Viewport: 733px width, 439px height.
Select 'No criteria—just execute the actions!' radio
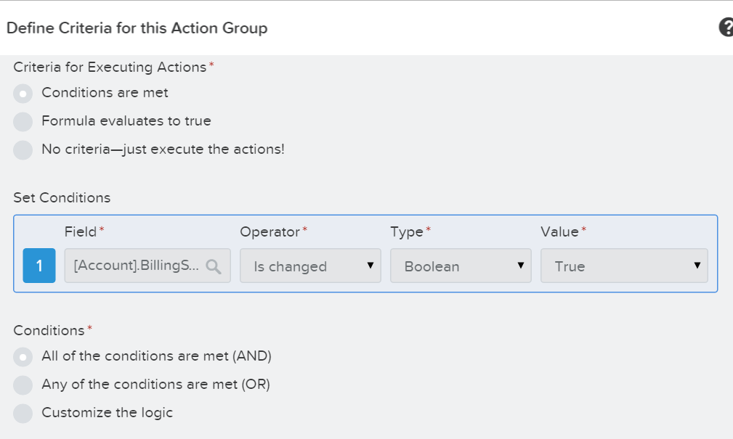(x=23, y=149)
